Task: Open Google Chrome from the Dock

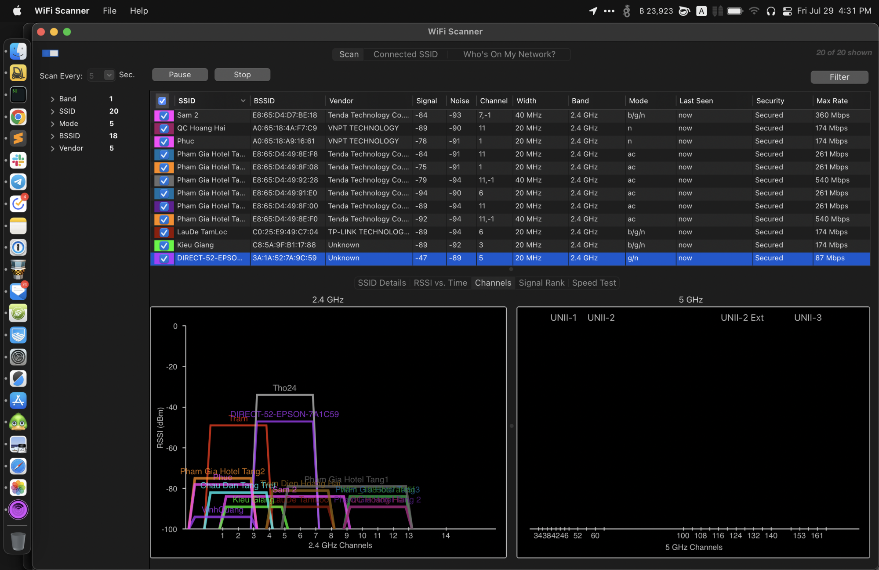Action: (18, 117)
